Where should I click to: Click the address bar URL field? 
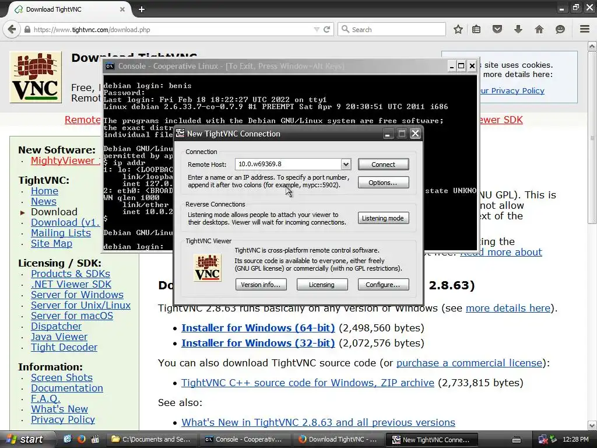(x=171, y=29)
